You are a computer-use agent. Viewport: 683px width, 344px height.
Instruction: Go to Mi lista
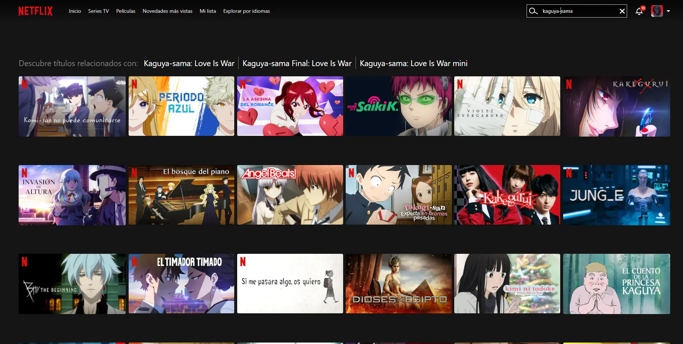(208, 11)
